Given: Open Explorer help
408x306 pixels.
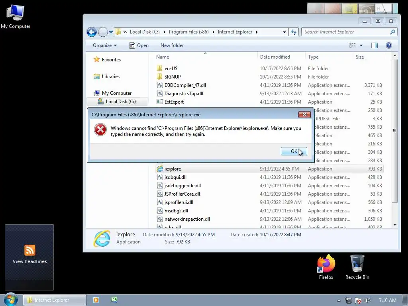Looking at the screenshot, I should (389, 45).
